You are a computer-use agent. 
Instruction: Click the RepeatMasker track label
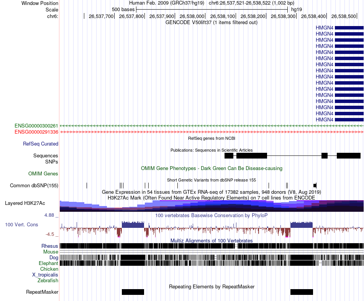[x=42, y=292]
